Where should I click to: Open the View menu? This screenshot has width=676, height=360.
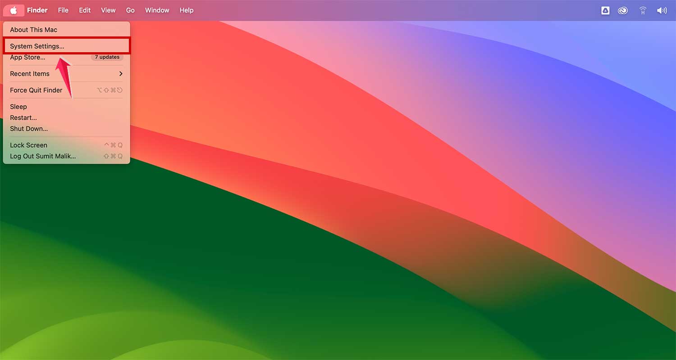coord(108,10)
